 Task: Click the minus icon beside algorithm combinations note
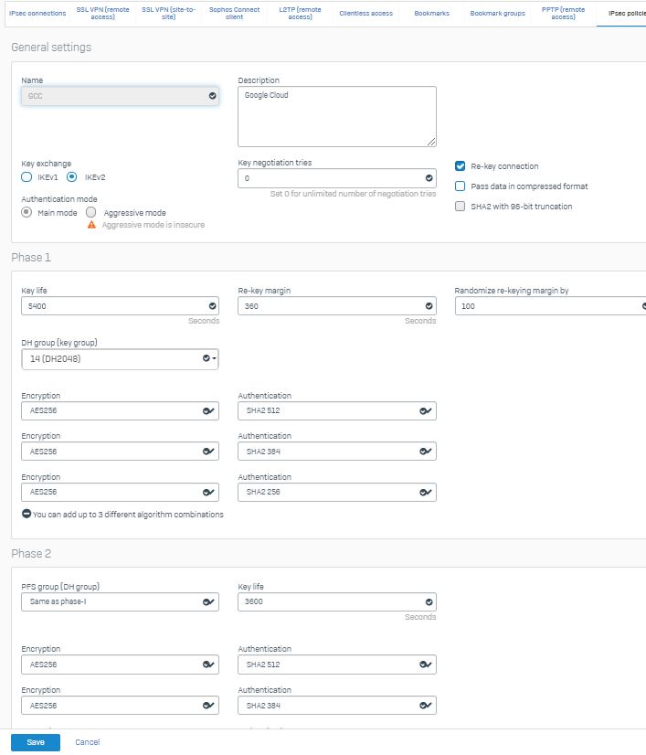[26, 514]
